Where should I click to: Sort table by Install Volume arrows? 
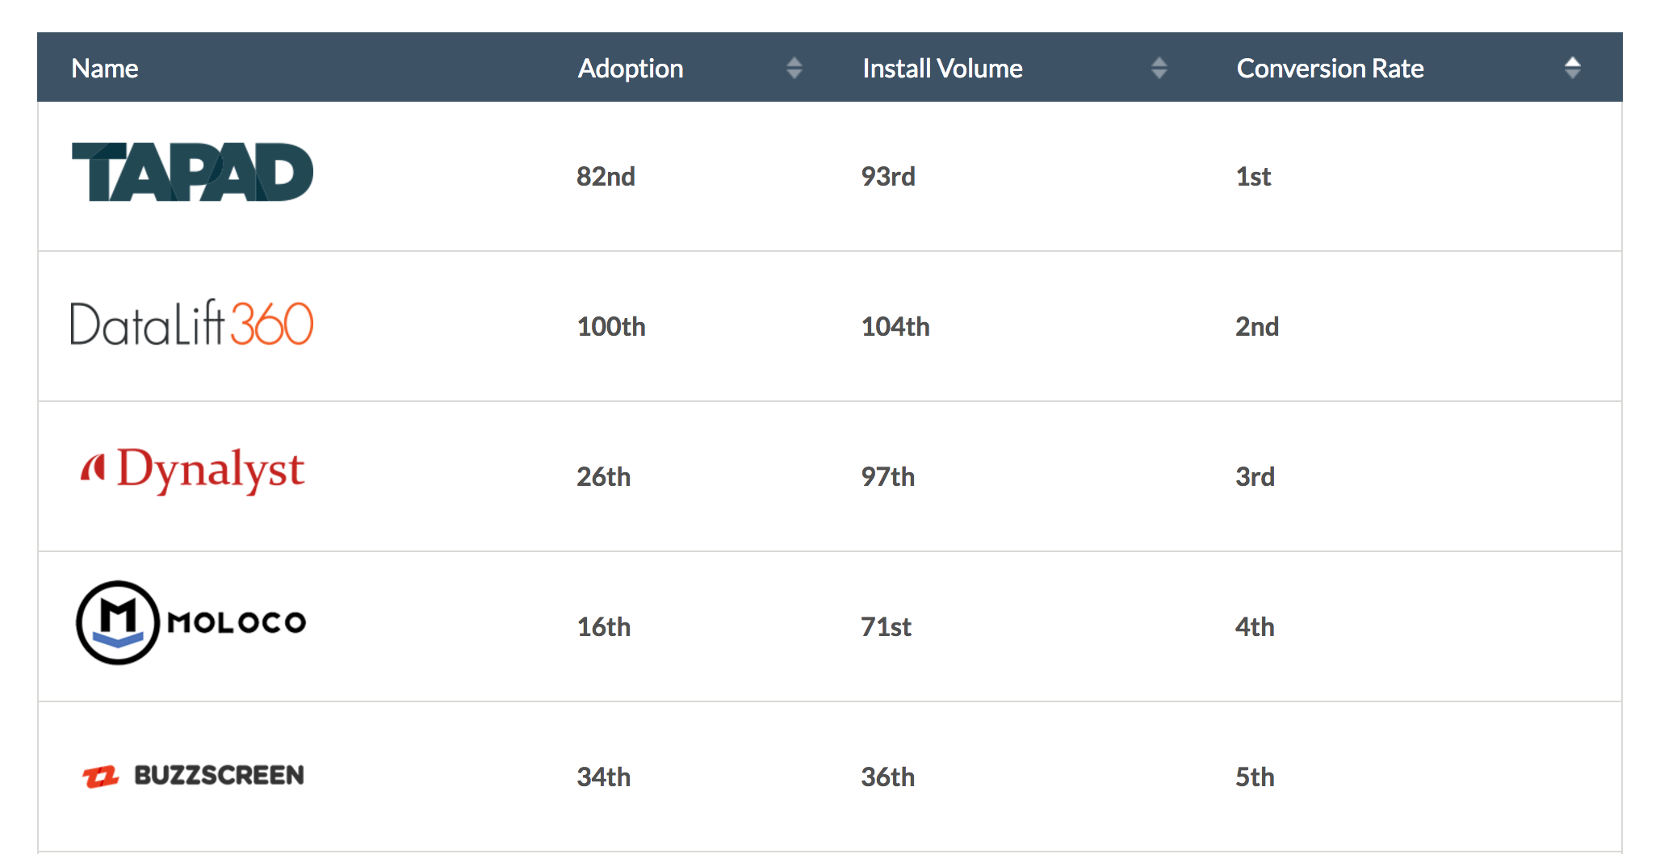(1159, 68)
